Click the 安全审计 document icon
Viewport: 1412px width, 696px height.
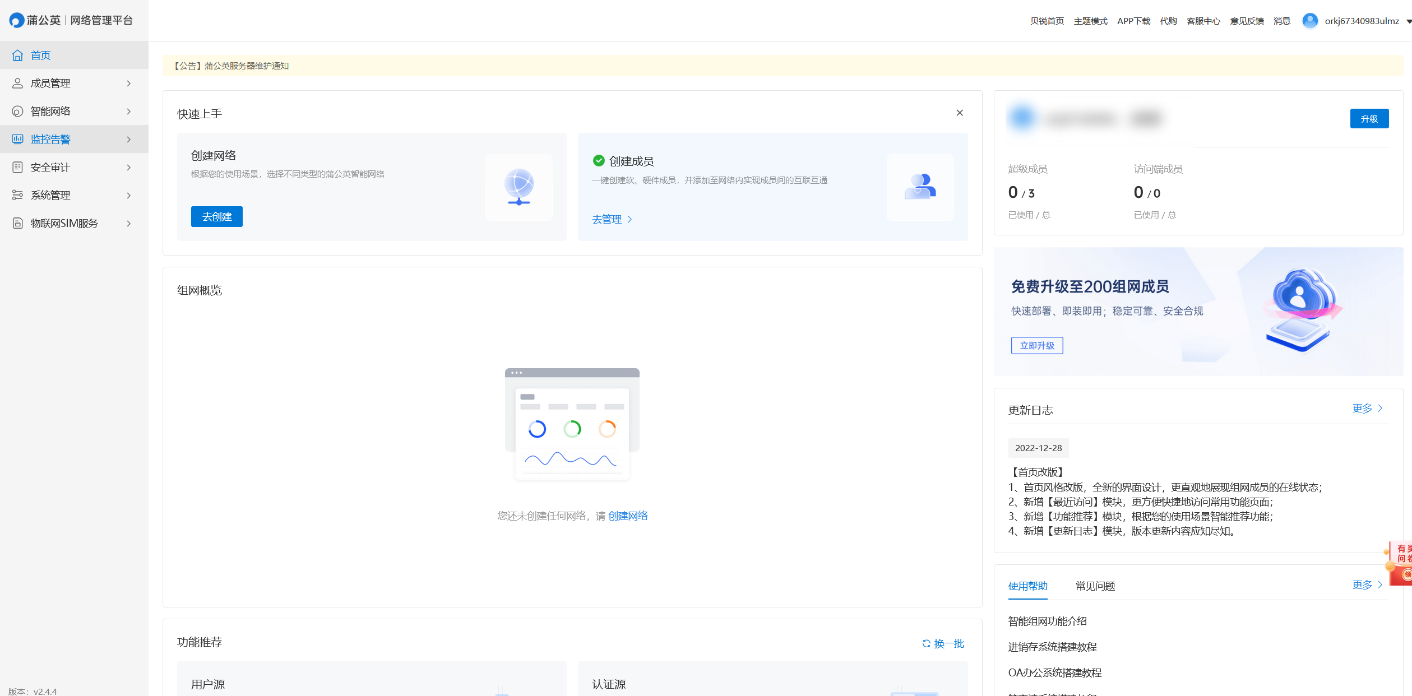point(17,167)
